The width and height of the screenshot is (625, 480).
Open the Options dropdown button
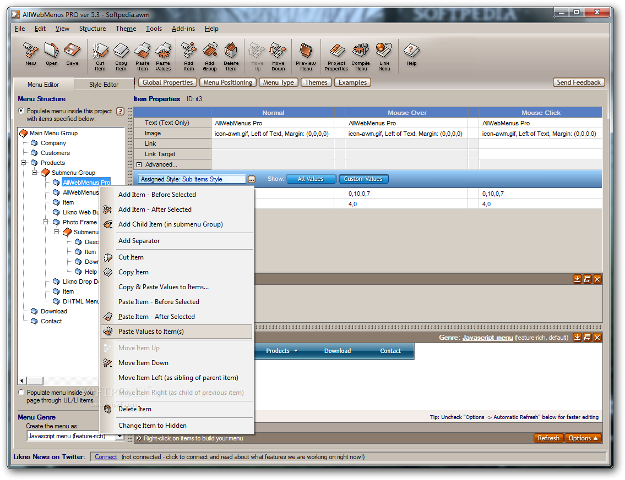click(x=583, y=438)
